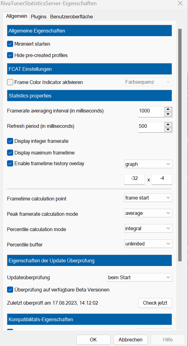Click the Allgemeine Eigenschaften section header
The width and height of the screenshot is (188, 346).
pos(89,31)
